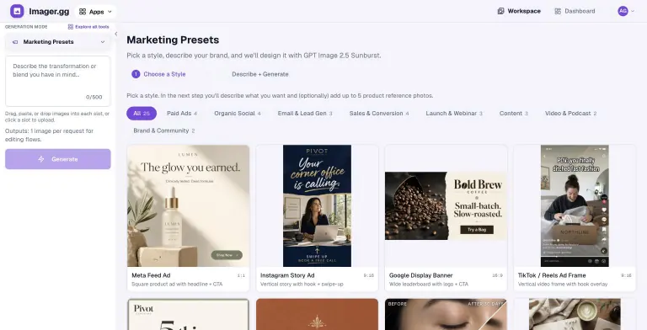Select the BEFORE/AFTER comparison card
This screenshot has height=330, width=647.
(446, 314)
